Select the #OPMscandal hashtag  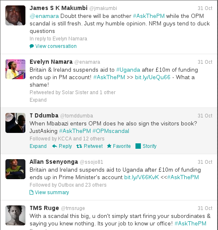click(111, 131)
